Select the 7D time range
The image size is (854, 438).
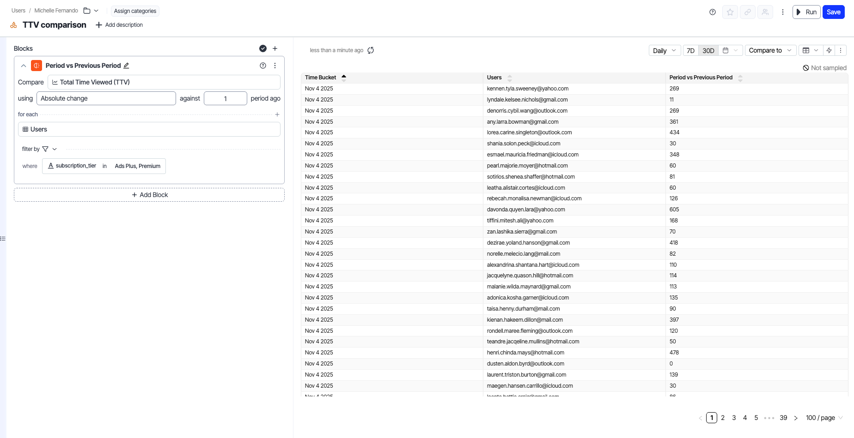[x=690, y=50]
